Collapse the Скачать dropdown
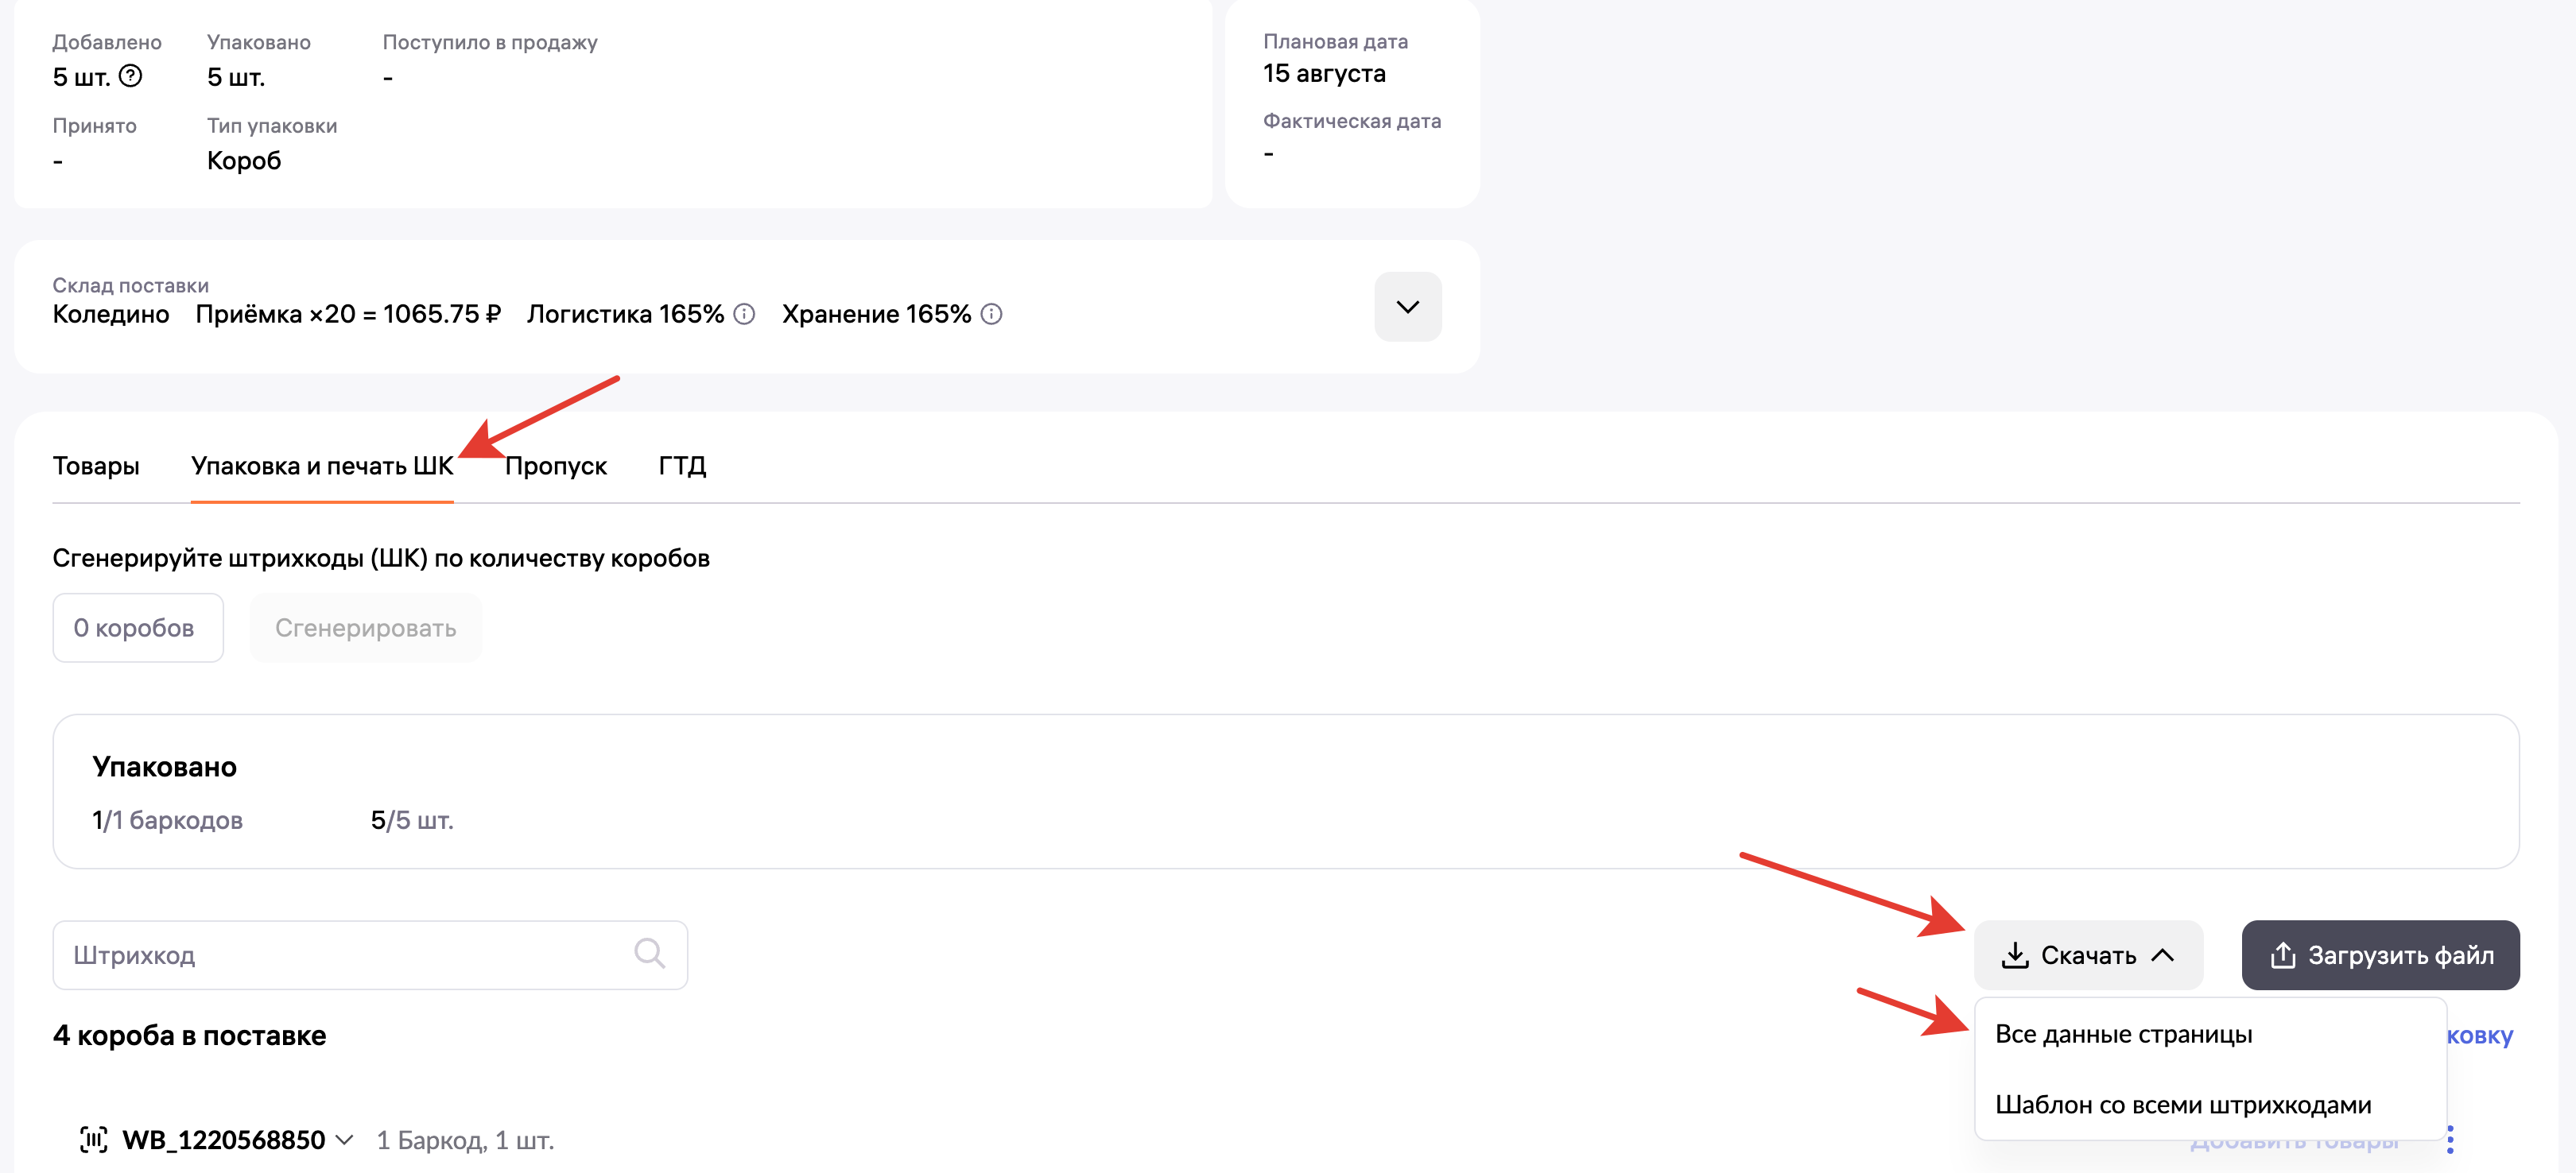2576x1173 pixels. pos(2162,955)
